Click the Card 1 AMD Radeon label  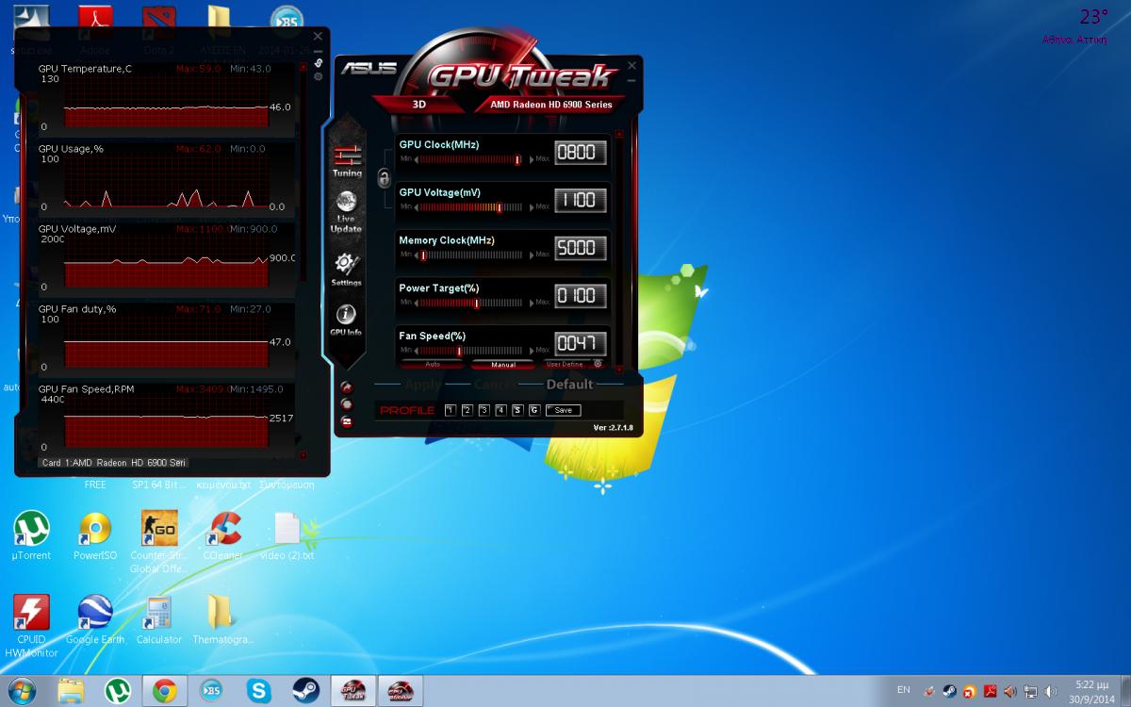tap(114, 462)
